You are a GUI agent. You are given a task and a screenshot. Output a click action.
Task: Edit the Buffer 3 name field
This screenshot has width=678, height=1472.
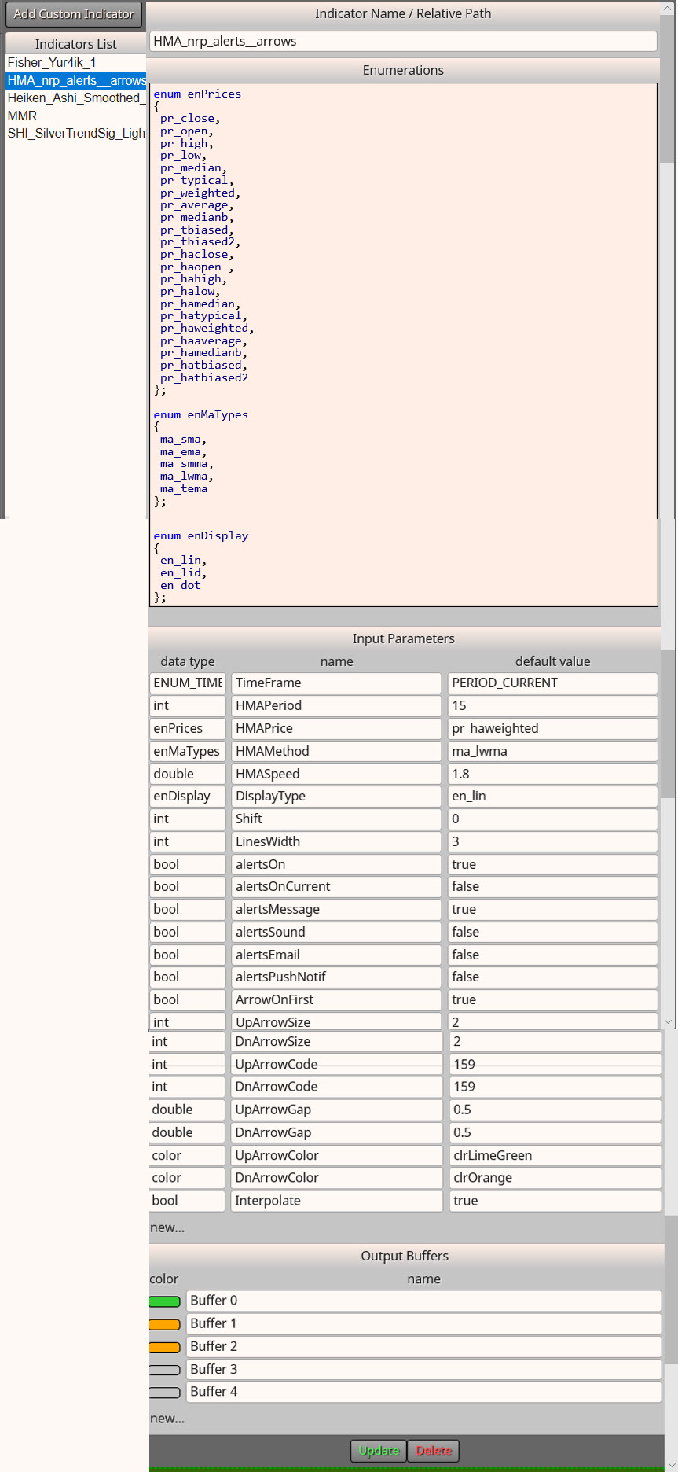tap(423, 1369)
